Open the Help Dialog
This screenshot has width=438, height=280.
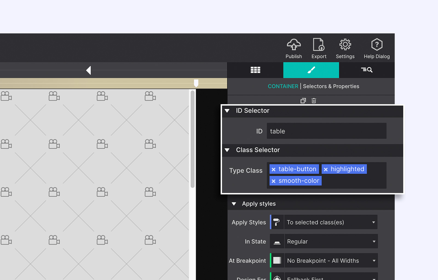pyautogui.click(x=377, y=45)
